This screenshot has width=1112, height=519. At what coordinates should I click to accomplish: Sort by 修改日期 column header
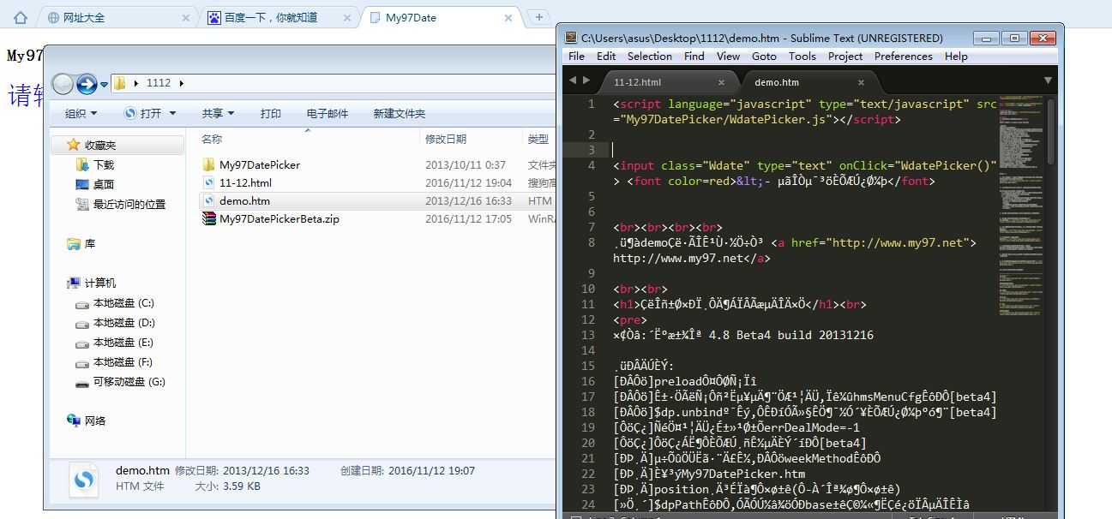[x=446, y=139]
